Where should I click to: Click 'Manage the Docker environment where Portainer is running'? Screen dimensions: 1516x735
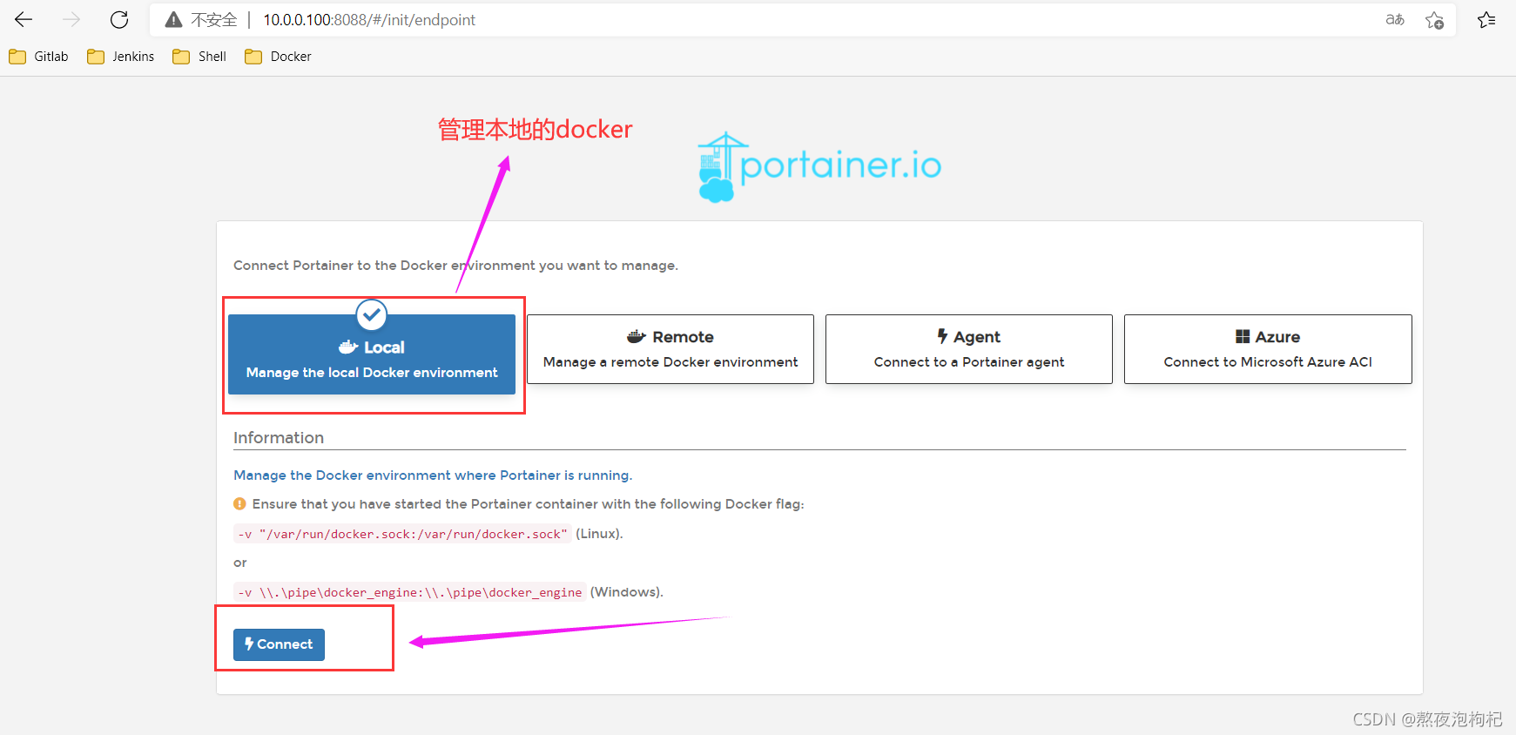[433, 475]
